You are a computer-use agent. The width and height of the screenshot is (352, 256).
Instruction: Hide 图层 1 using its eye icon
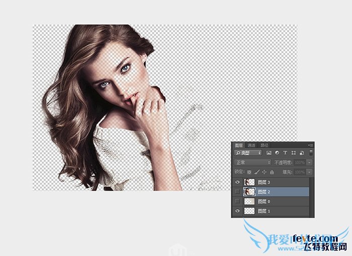point(237,211)
